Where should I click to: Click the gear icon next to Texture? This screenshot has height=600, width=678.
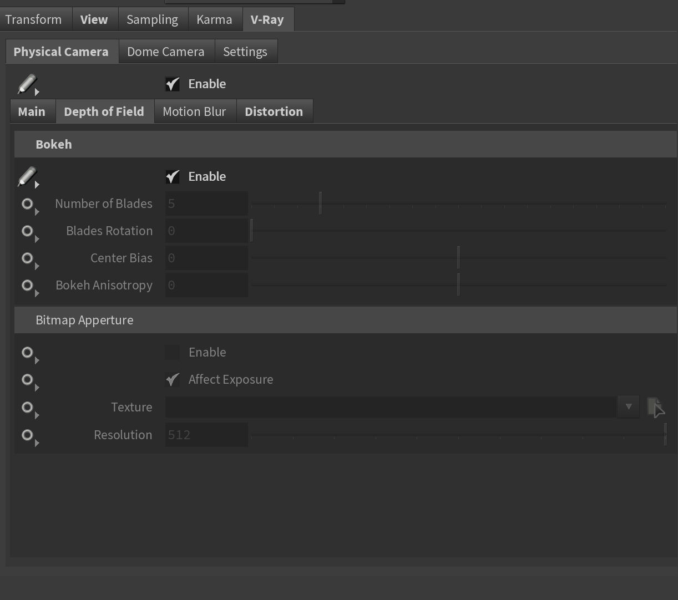[27, 408]
